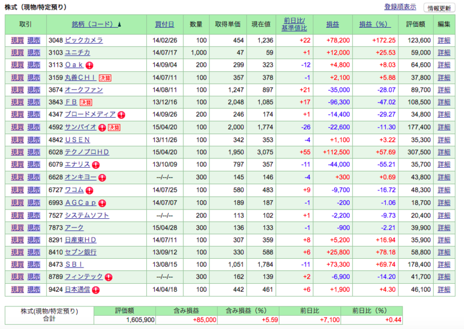
Task: Click the -96,300 loss value
Action: pyautogui.click(x=339, y=102)
